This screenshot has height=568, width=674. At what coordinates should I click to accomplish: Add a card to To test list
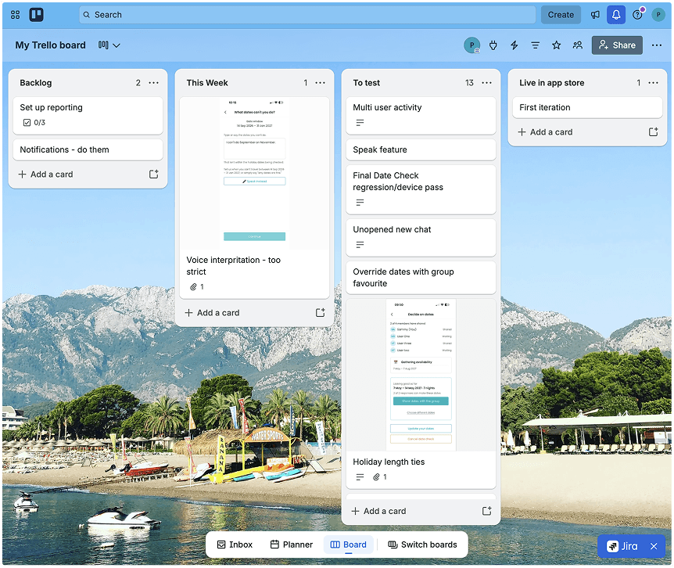coord(378,511)
